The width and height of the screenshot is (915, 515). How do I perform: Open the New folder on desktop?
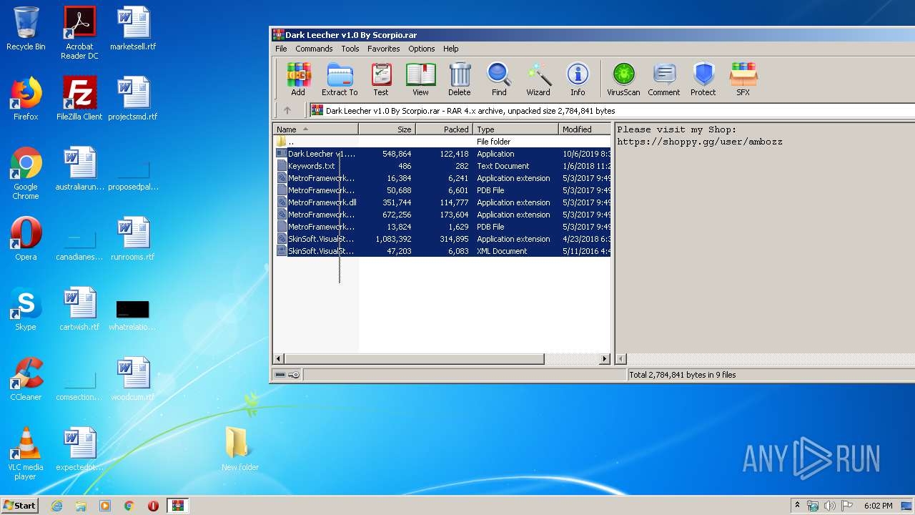coord(239,449)
